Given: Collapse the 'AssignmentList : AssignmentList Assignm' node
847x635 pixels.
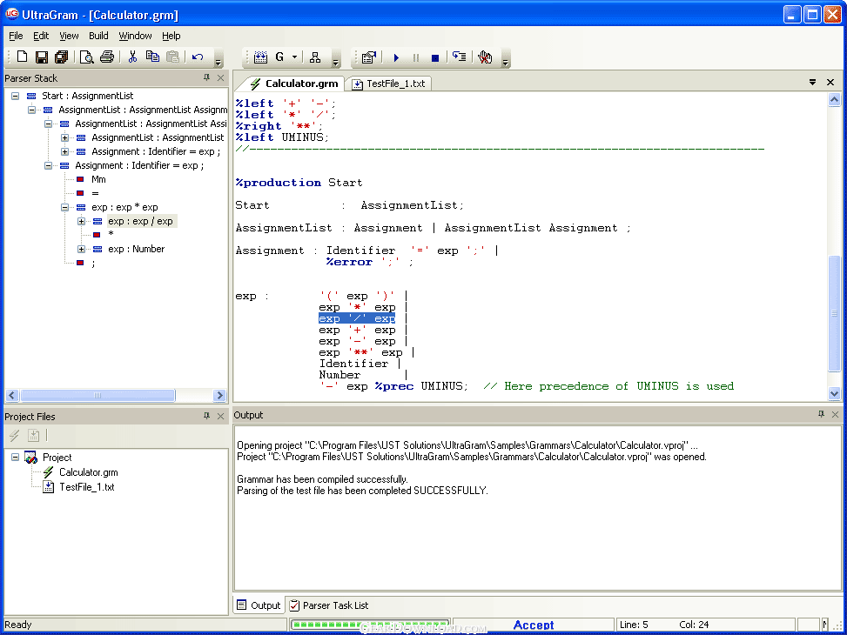Looking at the screenshot, I should pos(32,110).
